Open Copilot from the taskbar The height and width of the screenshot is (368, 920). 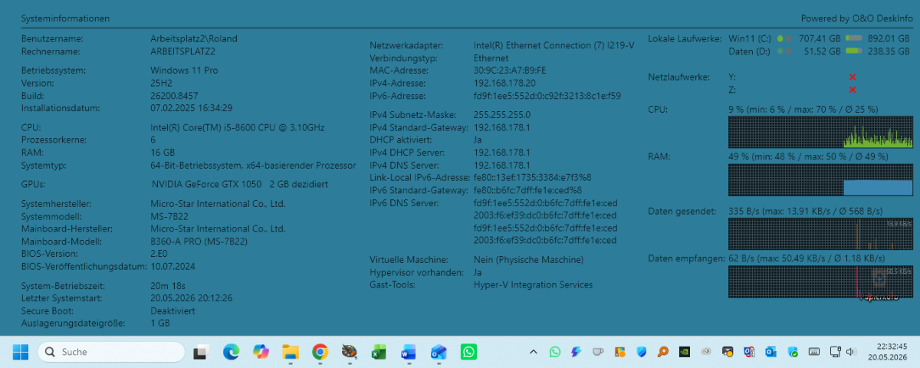[261, 352]
